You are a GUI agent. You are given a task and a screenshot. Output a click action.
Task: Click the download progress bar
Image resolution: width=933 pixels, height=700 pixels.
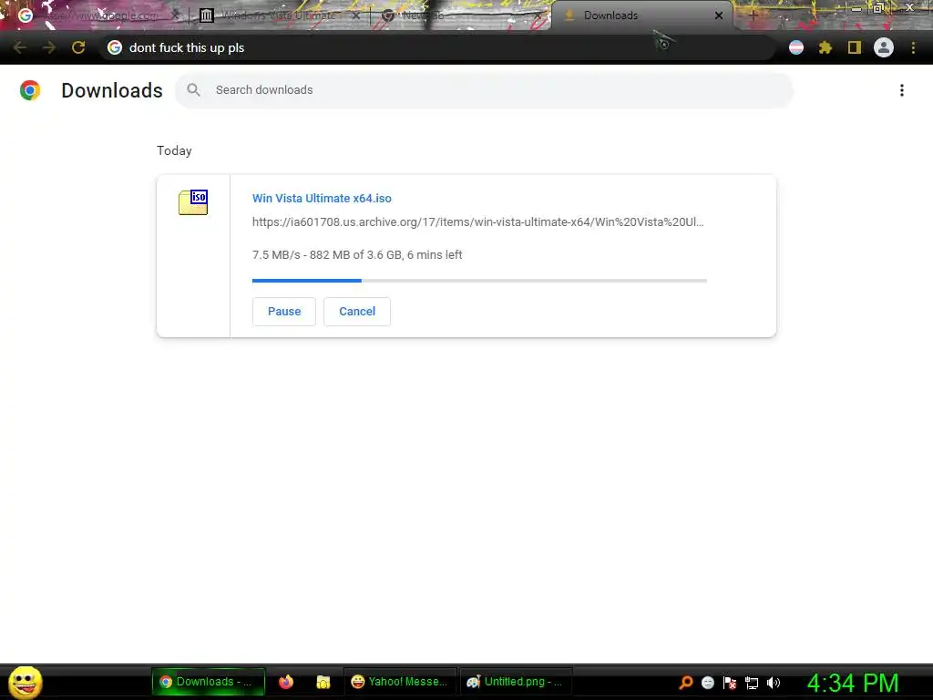(479, 281)
